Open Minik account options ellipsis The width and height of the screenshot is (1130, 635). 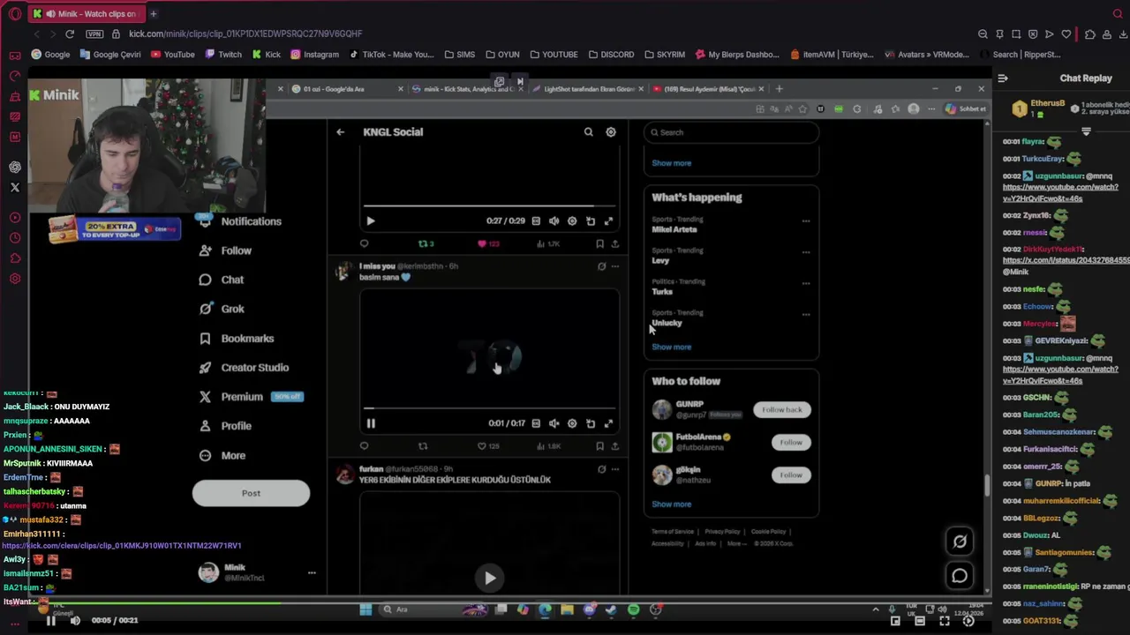tap(312, 572)
